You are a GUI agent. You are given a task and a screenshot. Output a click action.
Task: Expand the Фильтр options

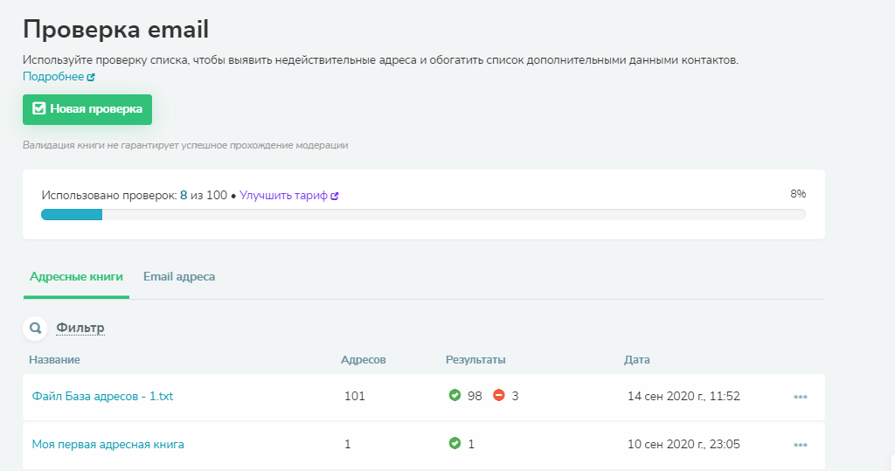(80, 329)
